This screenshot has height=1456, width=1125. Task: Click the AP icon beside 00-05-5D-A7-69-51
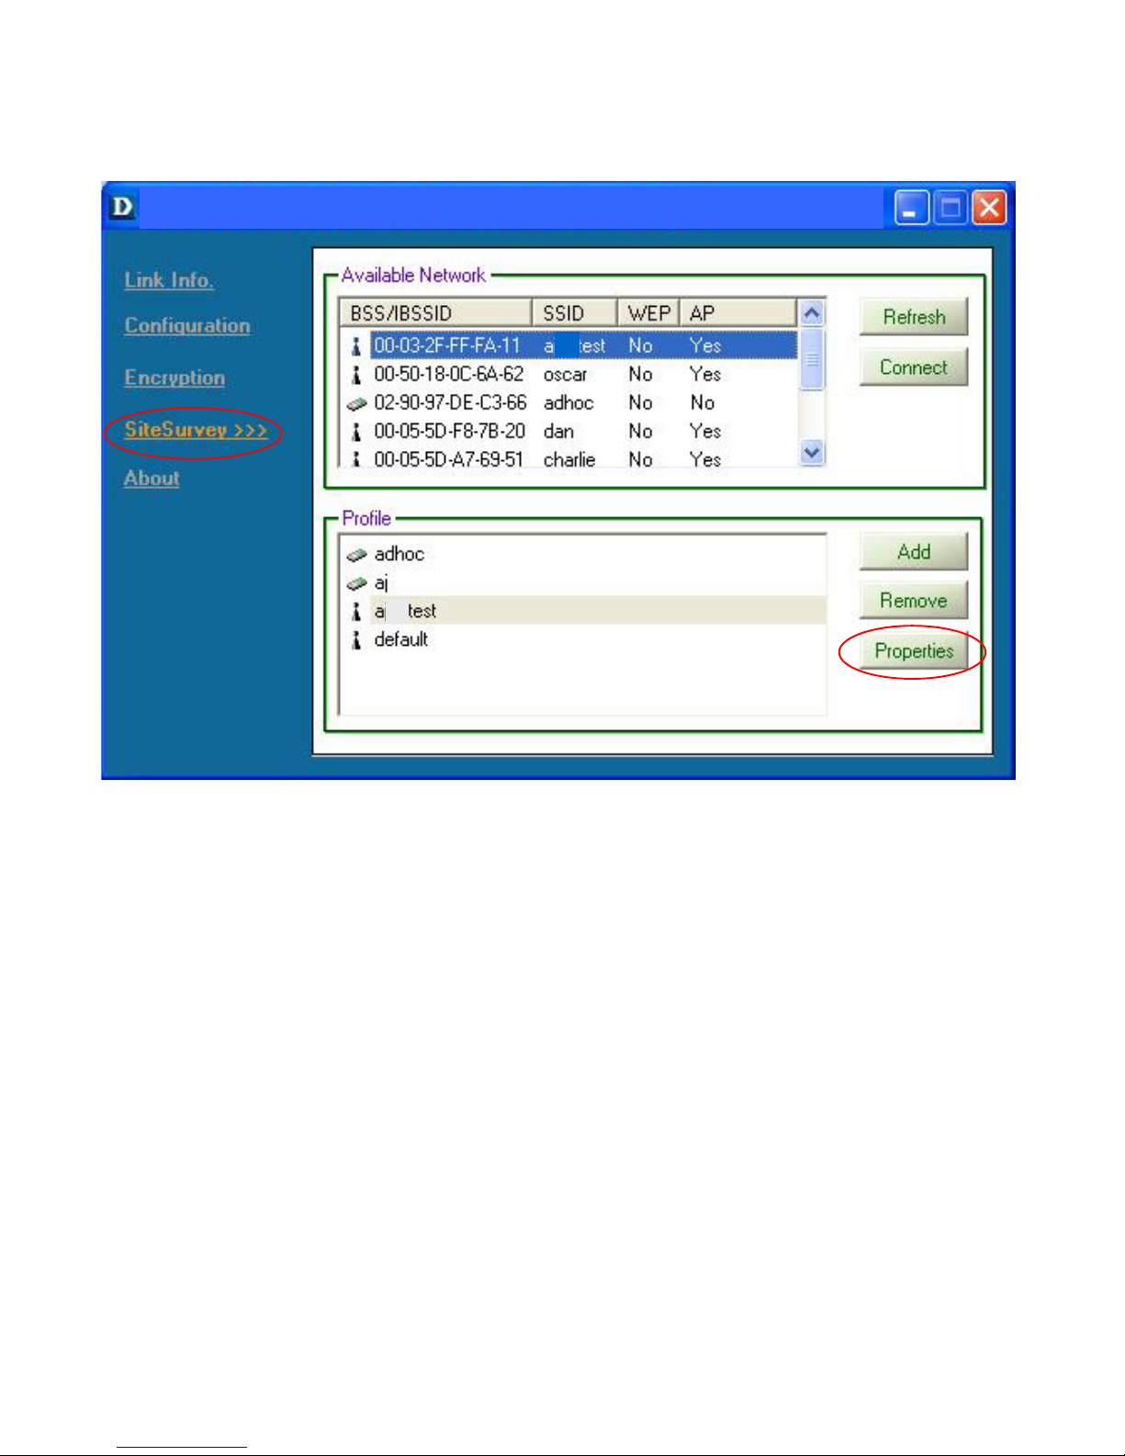(356, 458)
